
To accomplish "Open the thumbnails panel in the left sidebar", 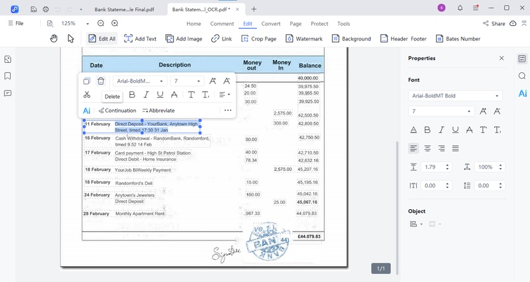I will tap(8, 60).
